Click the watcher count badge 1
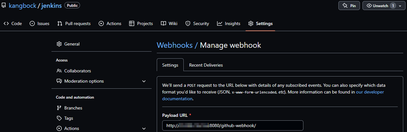Screen dimensions: 407x132 [x=393, y=6]
